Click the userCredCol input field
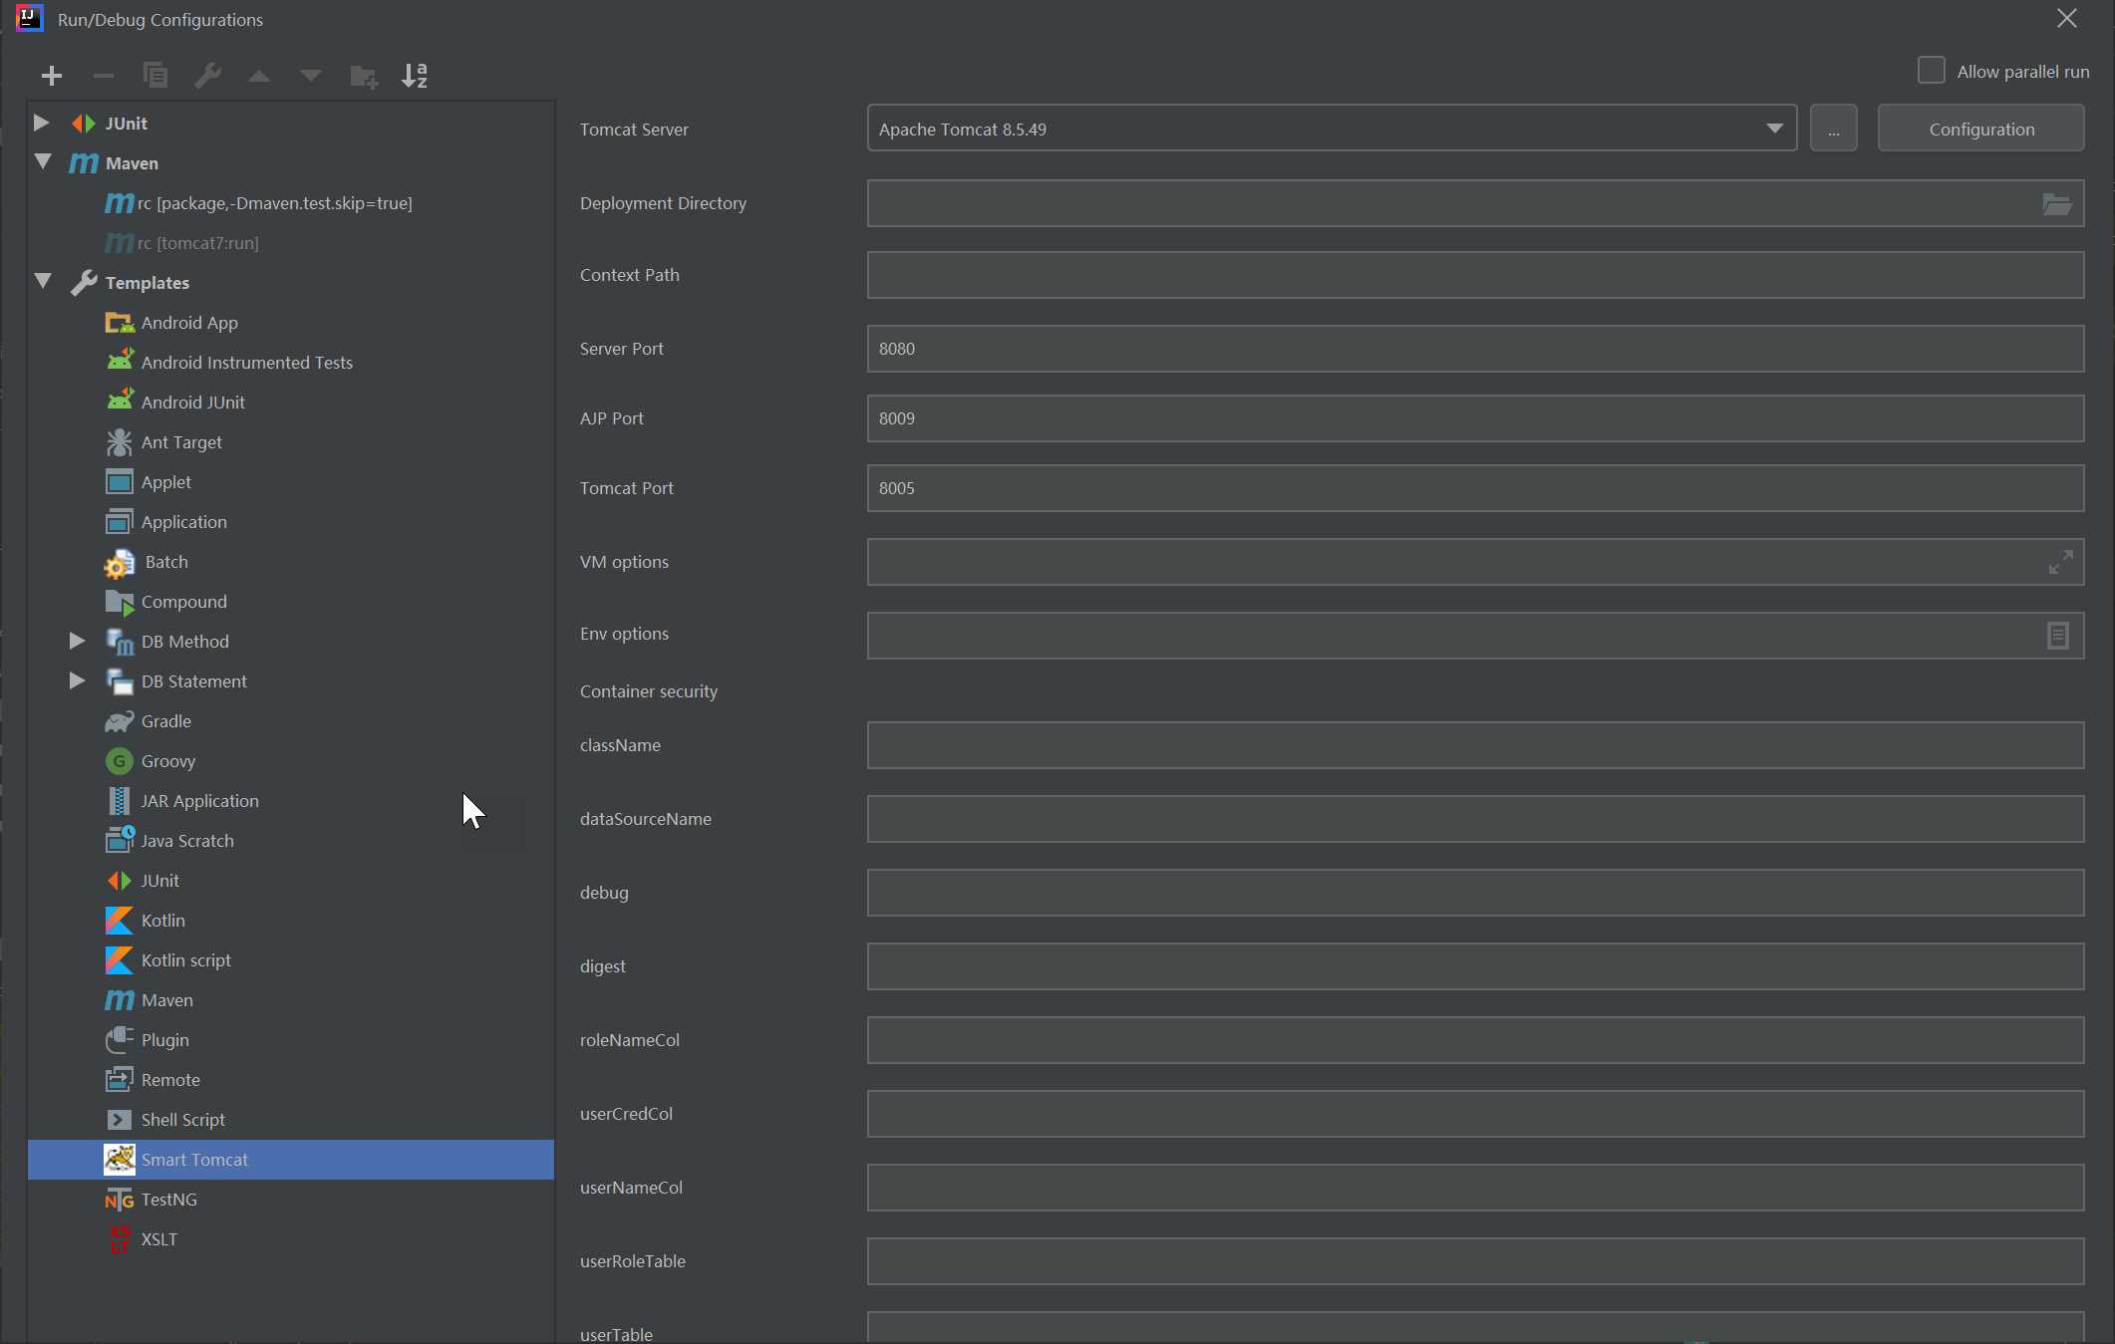Viewport: 2115px width, 1344px height. click(x=1475, y=1114)
